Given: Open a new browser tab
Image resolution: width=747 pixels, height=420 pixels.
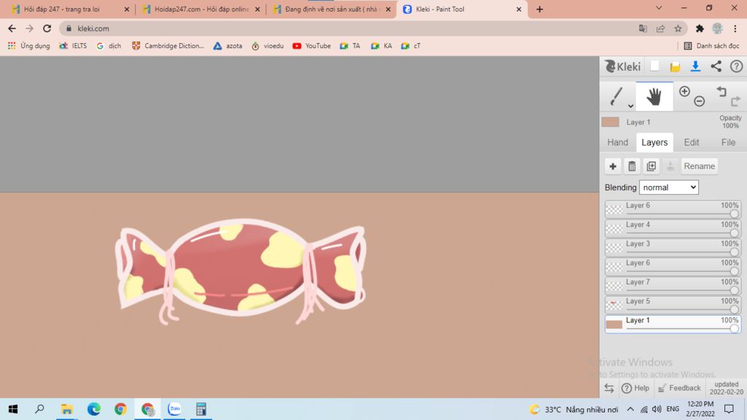Looking at the screenshot, I should click(539, 9).
